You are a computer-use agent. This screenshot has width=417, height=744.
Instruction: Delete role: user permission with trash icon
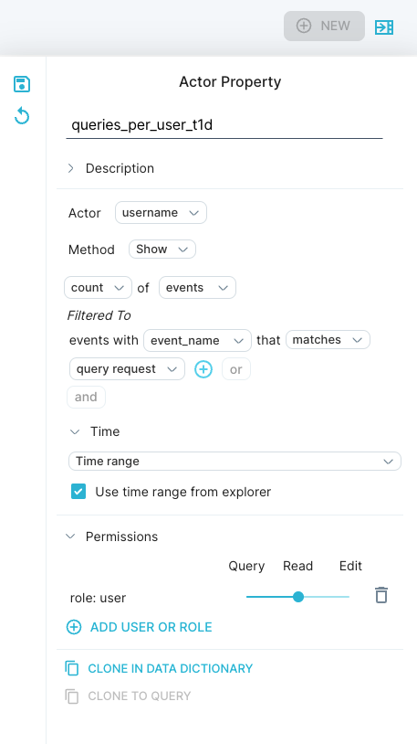[381, 595]
